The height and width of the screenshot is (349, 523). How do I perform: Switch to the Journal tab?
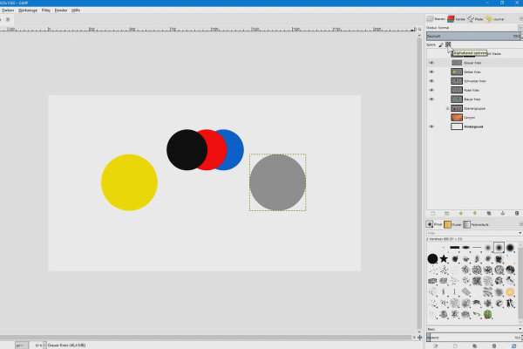(x=495, y=19)
